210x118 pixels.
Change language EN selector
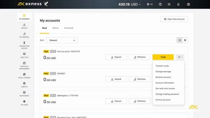(150, 4)
